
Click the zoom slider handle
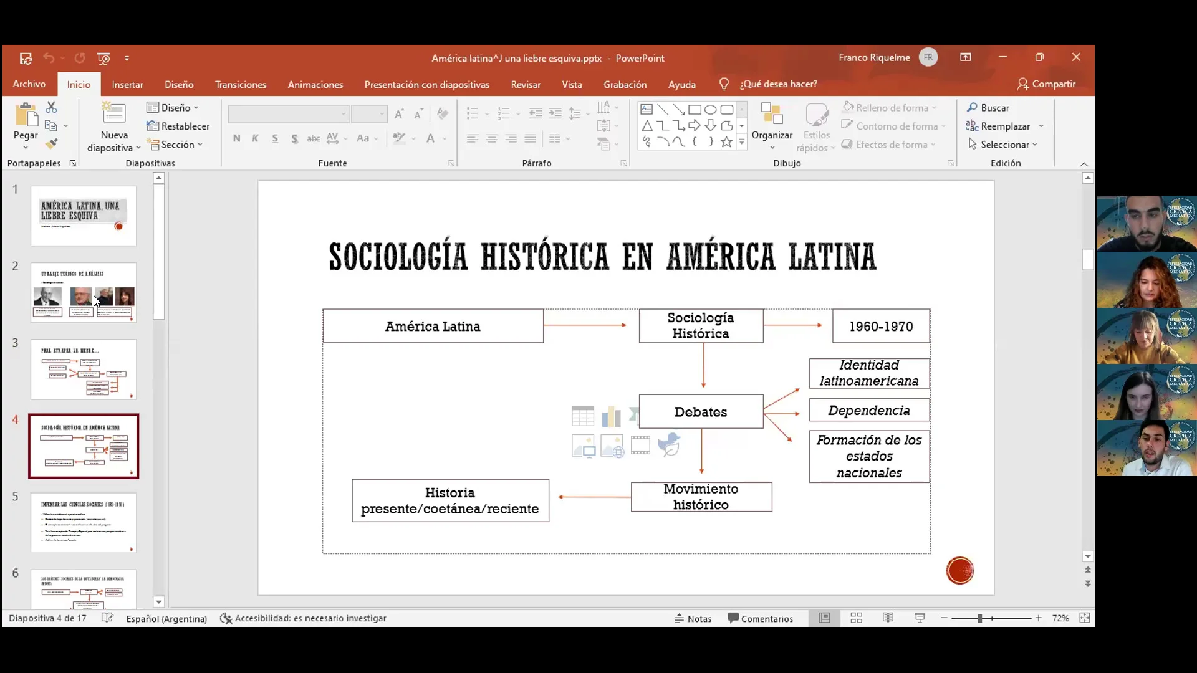980,618
